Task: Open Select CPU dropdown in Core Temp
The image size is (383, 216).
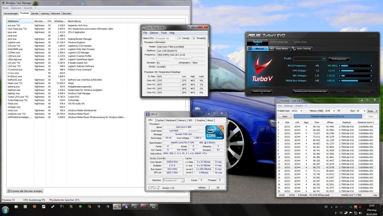Action: pyautogui.click(x=166, y=38)
